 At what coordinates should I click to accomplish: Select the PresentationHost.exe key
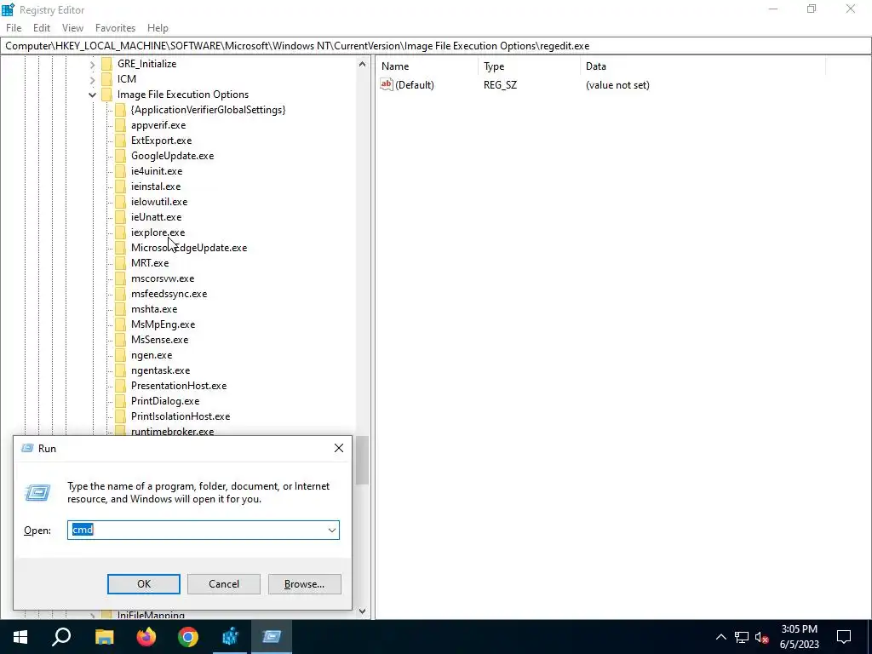179,385
